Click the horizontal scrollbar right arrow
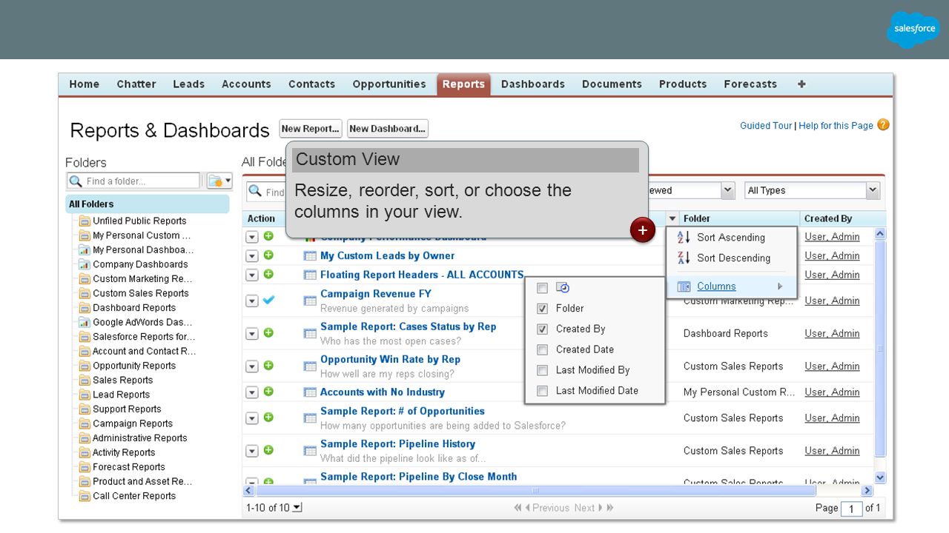The height and width of the screenshot is (533, 949). pyautogui.click(x=867, y=490)
